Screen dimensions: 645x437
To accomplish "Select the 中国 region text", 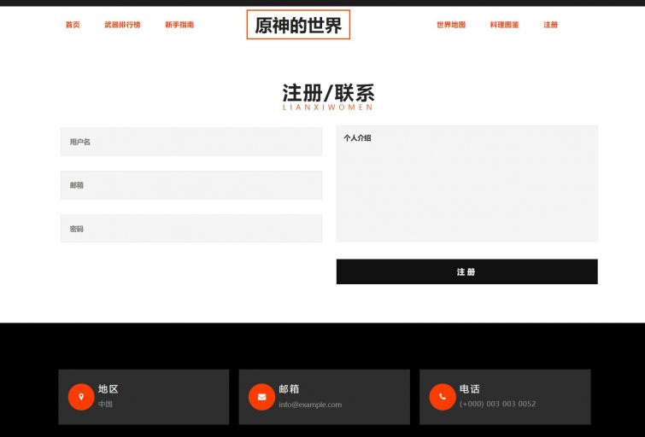I will pyautogui.click(x=105, y=404).
